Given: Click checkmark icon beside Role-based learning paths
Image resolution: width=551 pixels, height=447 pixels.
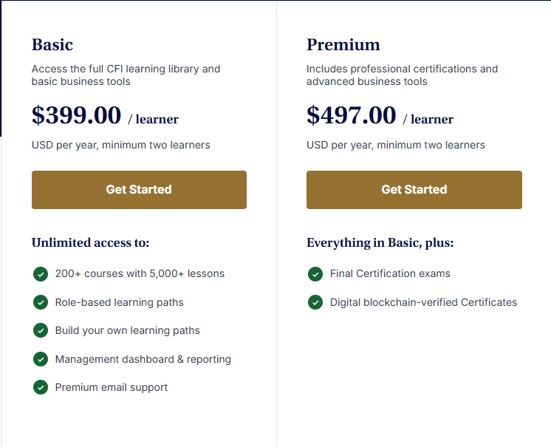Looking at the screenshot, I should (41, 302).
